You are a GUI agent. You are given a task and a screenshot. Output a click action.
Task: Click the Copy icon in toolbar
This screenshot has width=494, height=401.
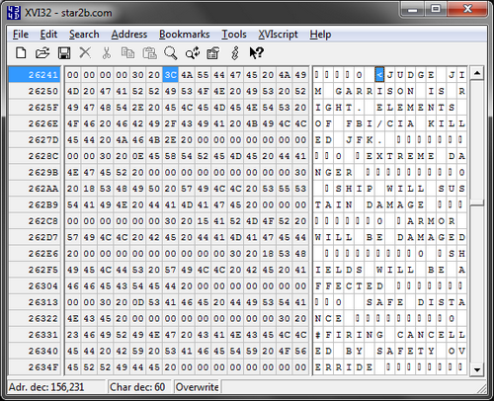(x=127, y=52)
